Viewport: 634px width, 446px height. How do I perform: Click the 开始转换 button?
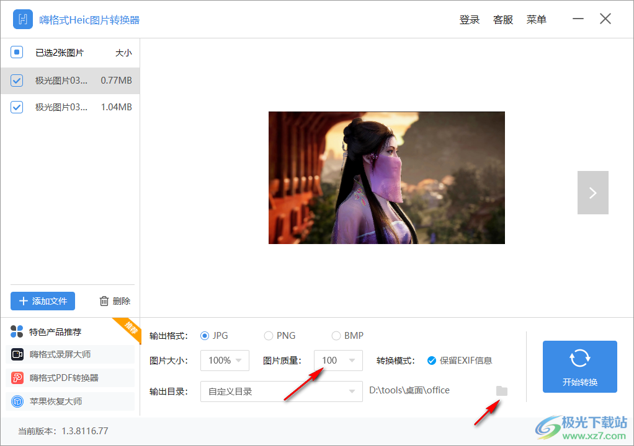(580, 367)
